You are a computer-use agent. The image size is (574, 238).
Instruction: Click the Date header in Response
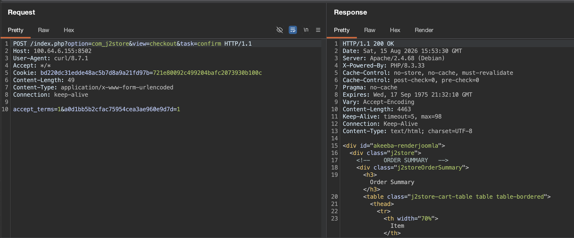tap(402, 51)
